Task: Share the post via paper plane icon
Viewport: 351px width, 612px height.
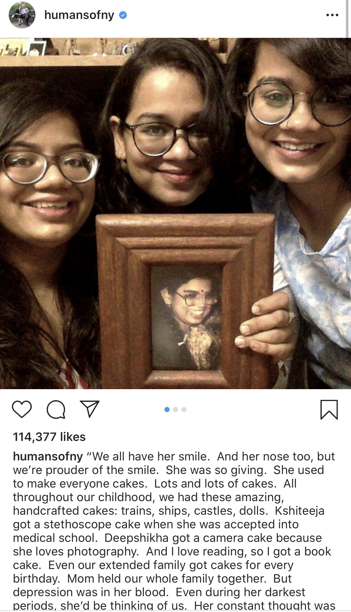Action: pos(90,409)
